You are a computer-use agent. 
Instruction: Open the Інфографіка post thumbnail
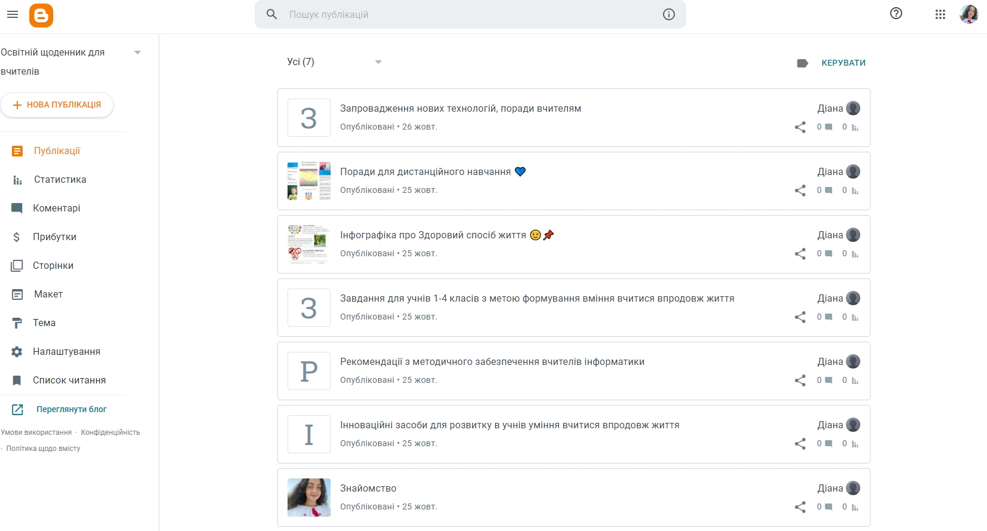click(308, 244)
